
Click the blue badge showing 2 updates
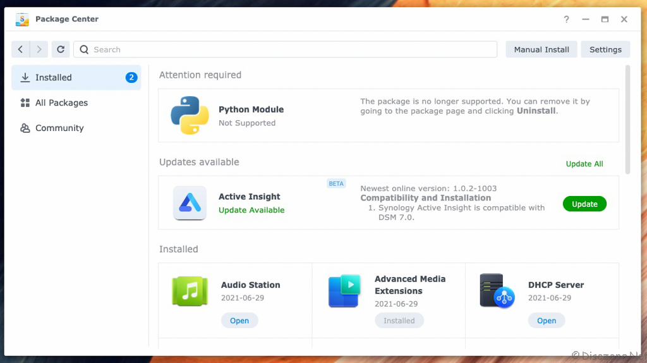click(131, 77)
